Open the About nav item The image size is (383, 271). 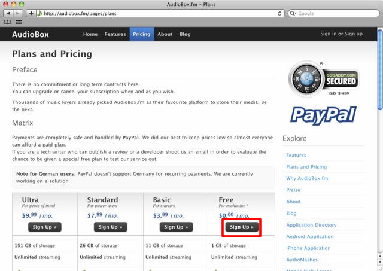click(165, 34)
